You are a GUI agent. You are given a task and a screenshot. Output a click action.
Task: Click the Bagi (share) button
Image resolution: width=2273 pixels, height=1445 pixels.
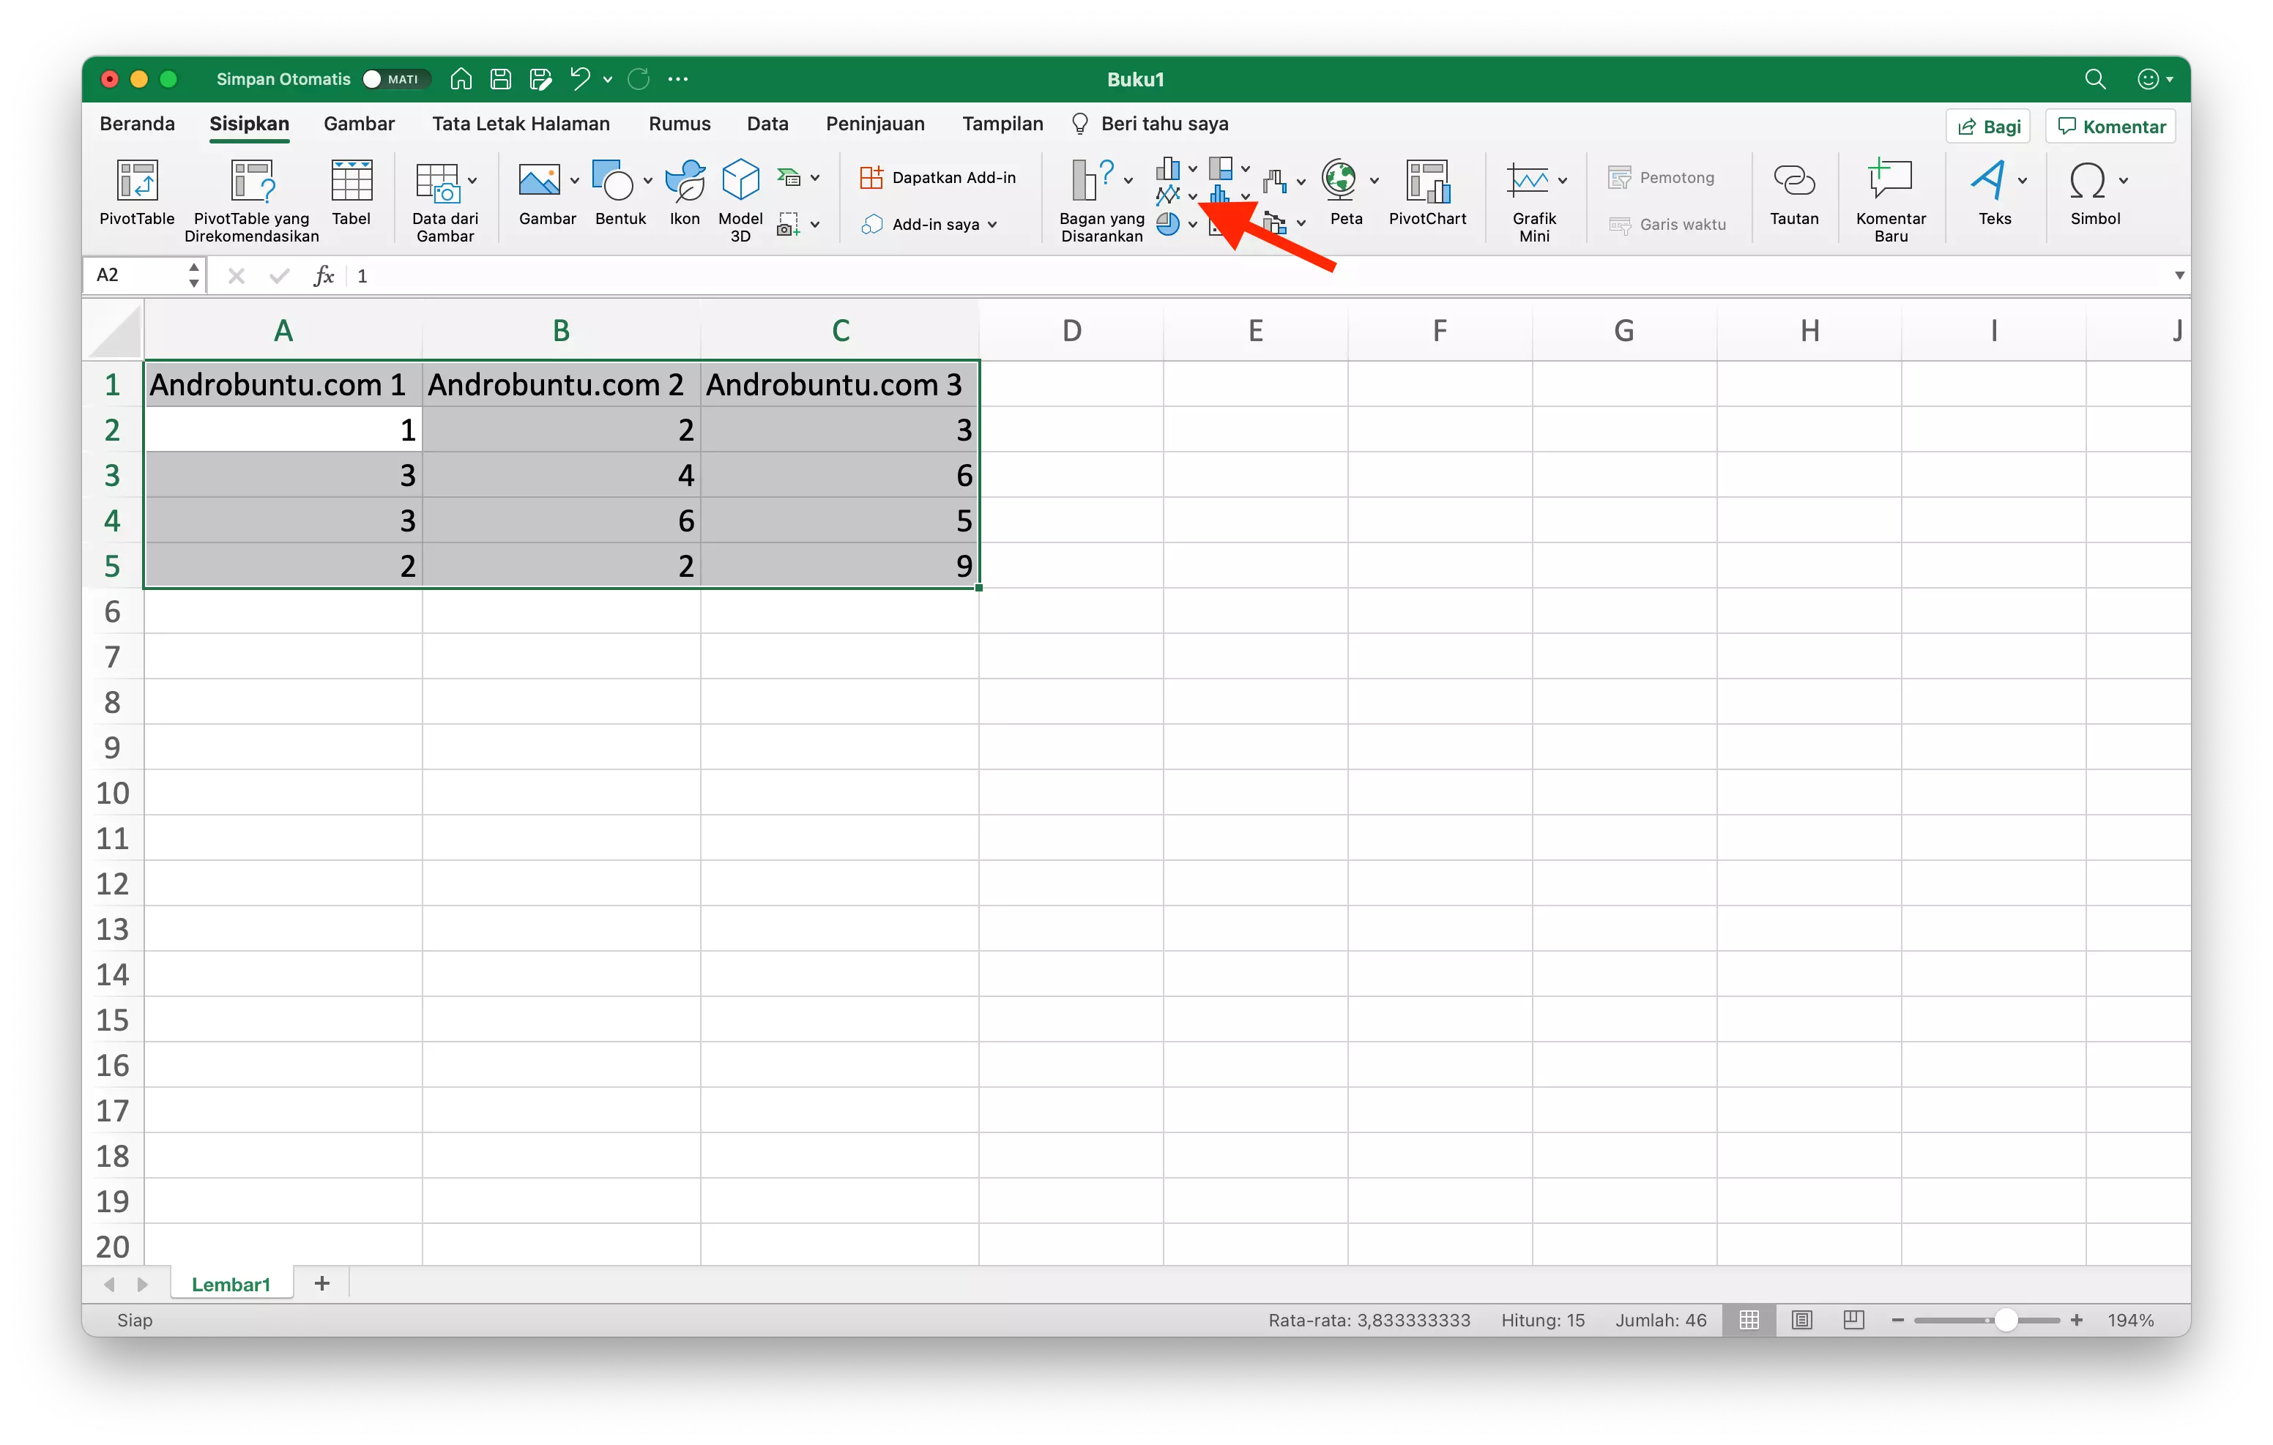[x=1988, y=125]
